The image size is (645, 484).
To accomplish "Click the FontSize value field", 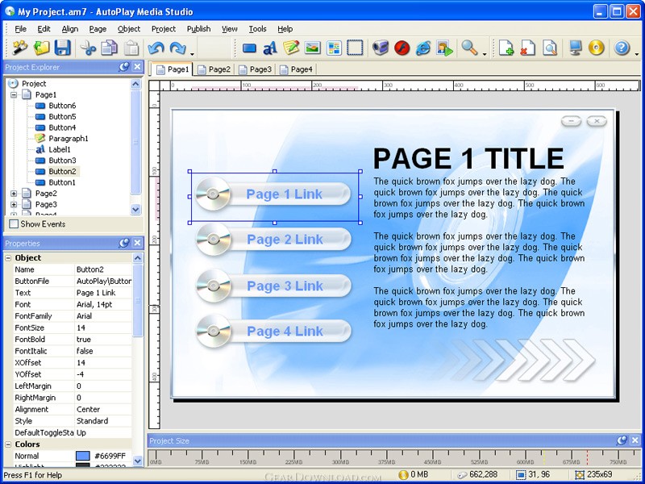I will [x=103, y=328].
